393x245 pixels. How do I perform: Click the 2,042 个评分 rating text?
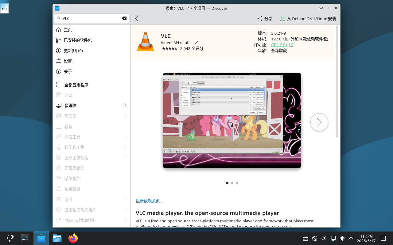click(x=192, y=48)
